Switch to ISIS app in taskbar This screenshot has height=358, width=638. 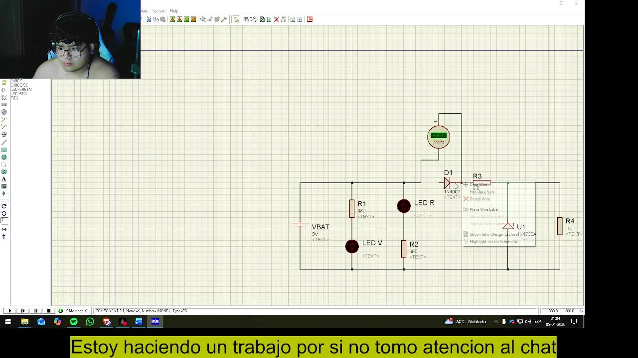click(155, 322)
